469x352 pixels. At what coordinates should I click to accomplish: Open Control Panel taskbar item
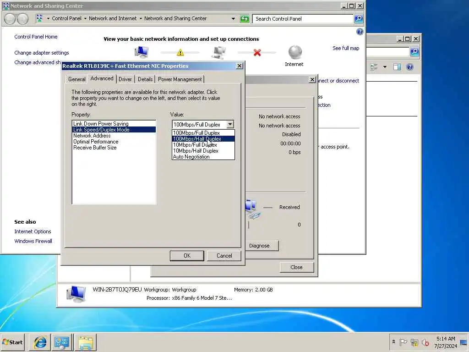pos(62,342)
